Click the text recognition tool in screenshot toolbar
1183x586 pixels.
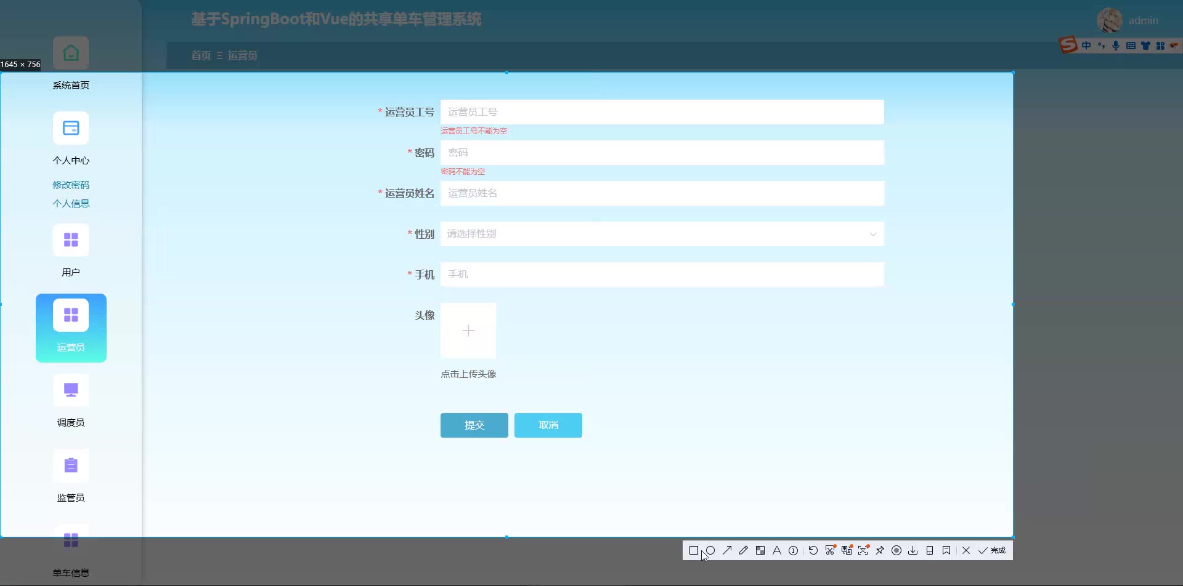[863, 550]
